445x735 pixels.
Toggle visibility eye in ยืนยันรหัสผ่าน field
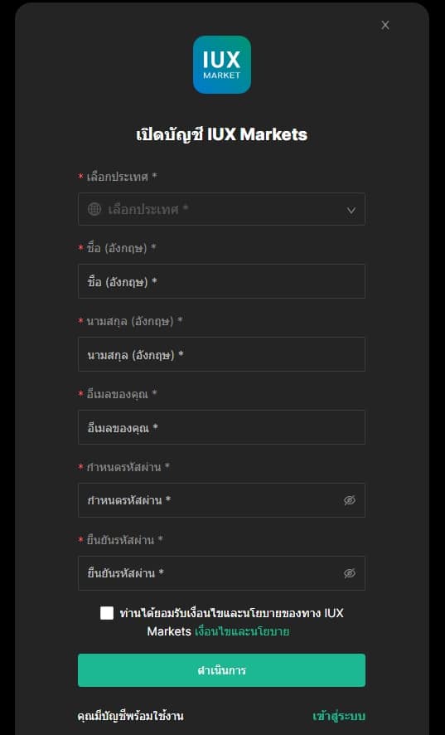coord(350,573)
